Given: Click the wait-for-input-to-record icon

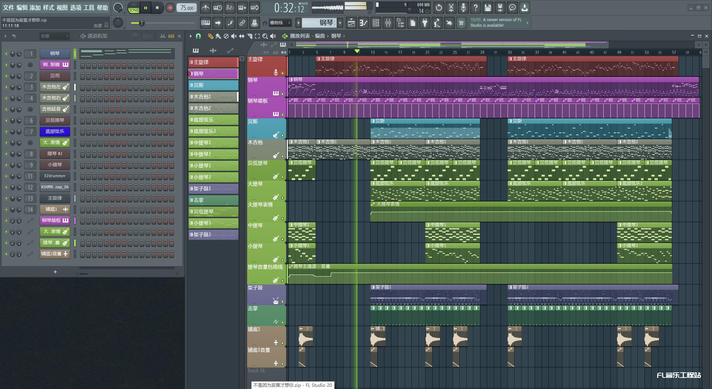Looking at the screenshot, I should coord(217,7).
